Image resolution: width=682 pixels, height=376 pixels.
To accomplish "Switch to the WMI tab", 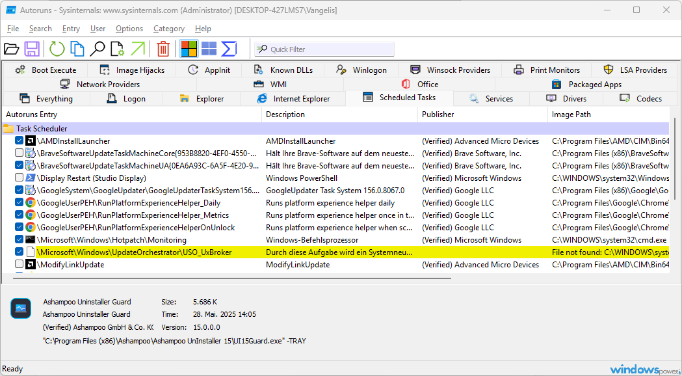I will pyautogui.click(x=270, y=85).
